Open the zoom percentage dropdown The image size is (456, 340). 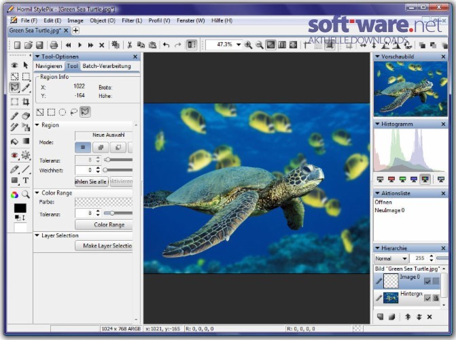click(x=239, y=45)
